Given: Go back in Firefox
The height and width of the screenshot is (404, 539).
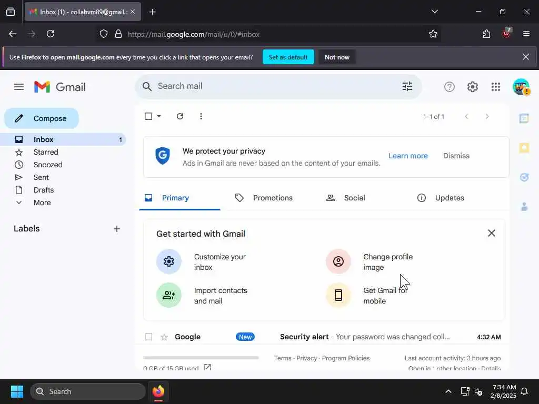Looking at the screenshot, I should [x=13, y=34].
